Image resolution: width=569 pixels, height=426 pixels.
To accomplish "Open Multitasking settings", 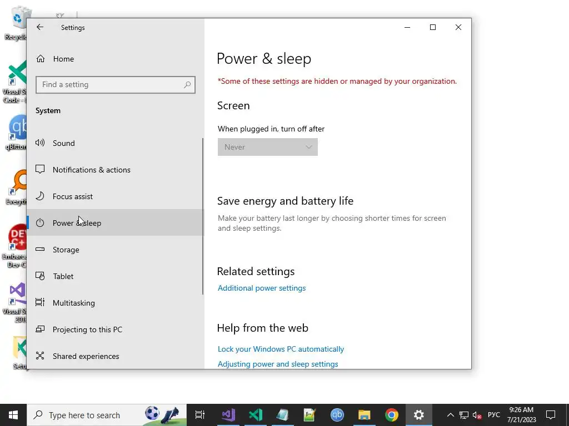I will tap(116, 303).
